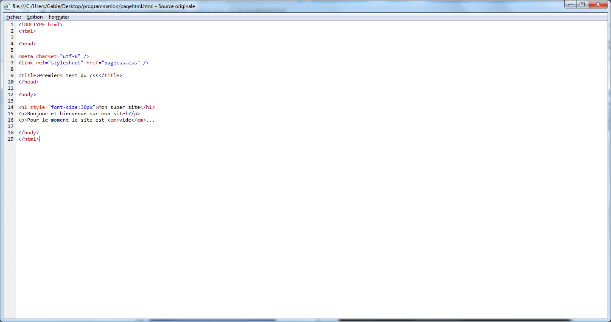Click the "pagecss.css" href value
The image size is (611, 322).
121,63
